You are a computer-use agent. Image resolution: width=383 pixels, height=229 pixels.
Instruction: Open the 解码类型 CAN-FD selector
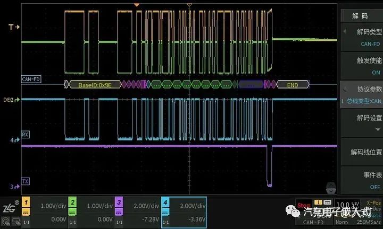pyautogui.click(x=362, y=38)
